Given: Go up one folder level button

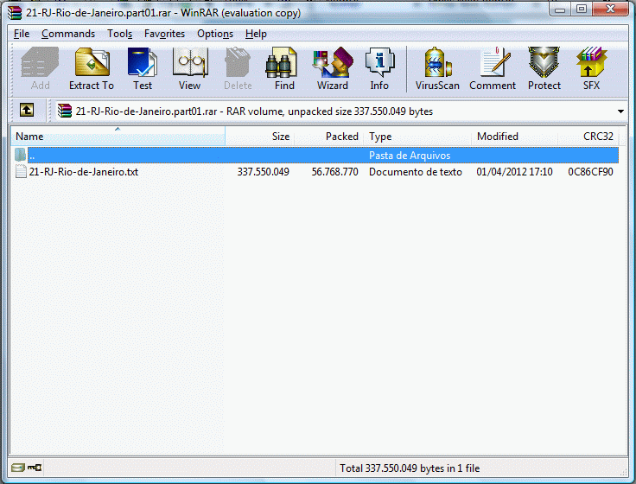Looking at the screenshot, I should pos(27,111).
